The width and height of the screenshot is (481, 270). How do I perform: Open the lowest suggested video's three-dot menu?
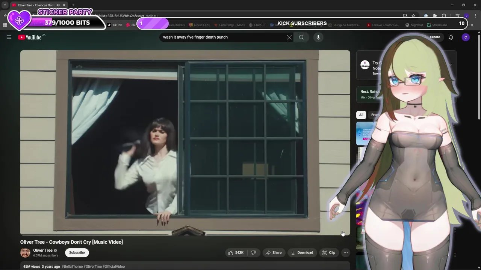[455, 255]
